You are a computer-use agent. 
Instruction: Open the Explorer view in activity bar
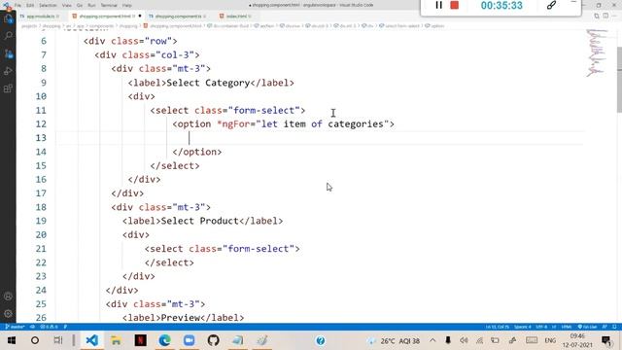pos(8,18)
